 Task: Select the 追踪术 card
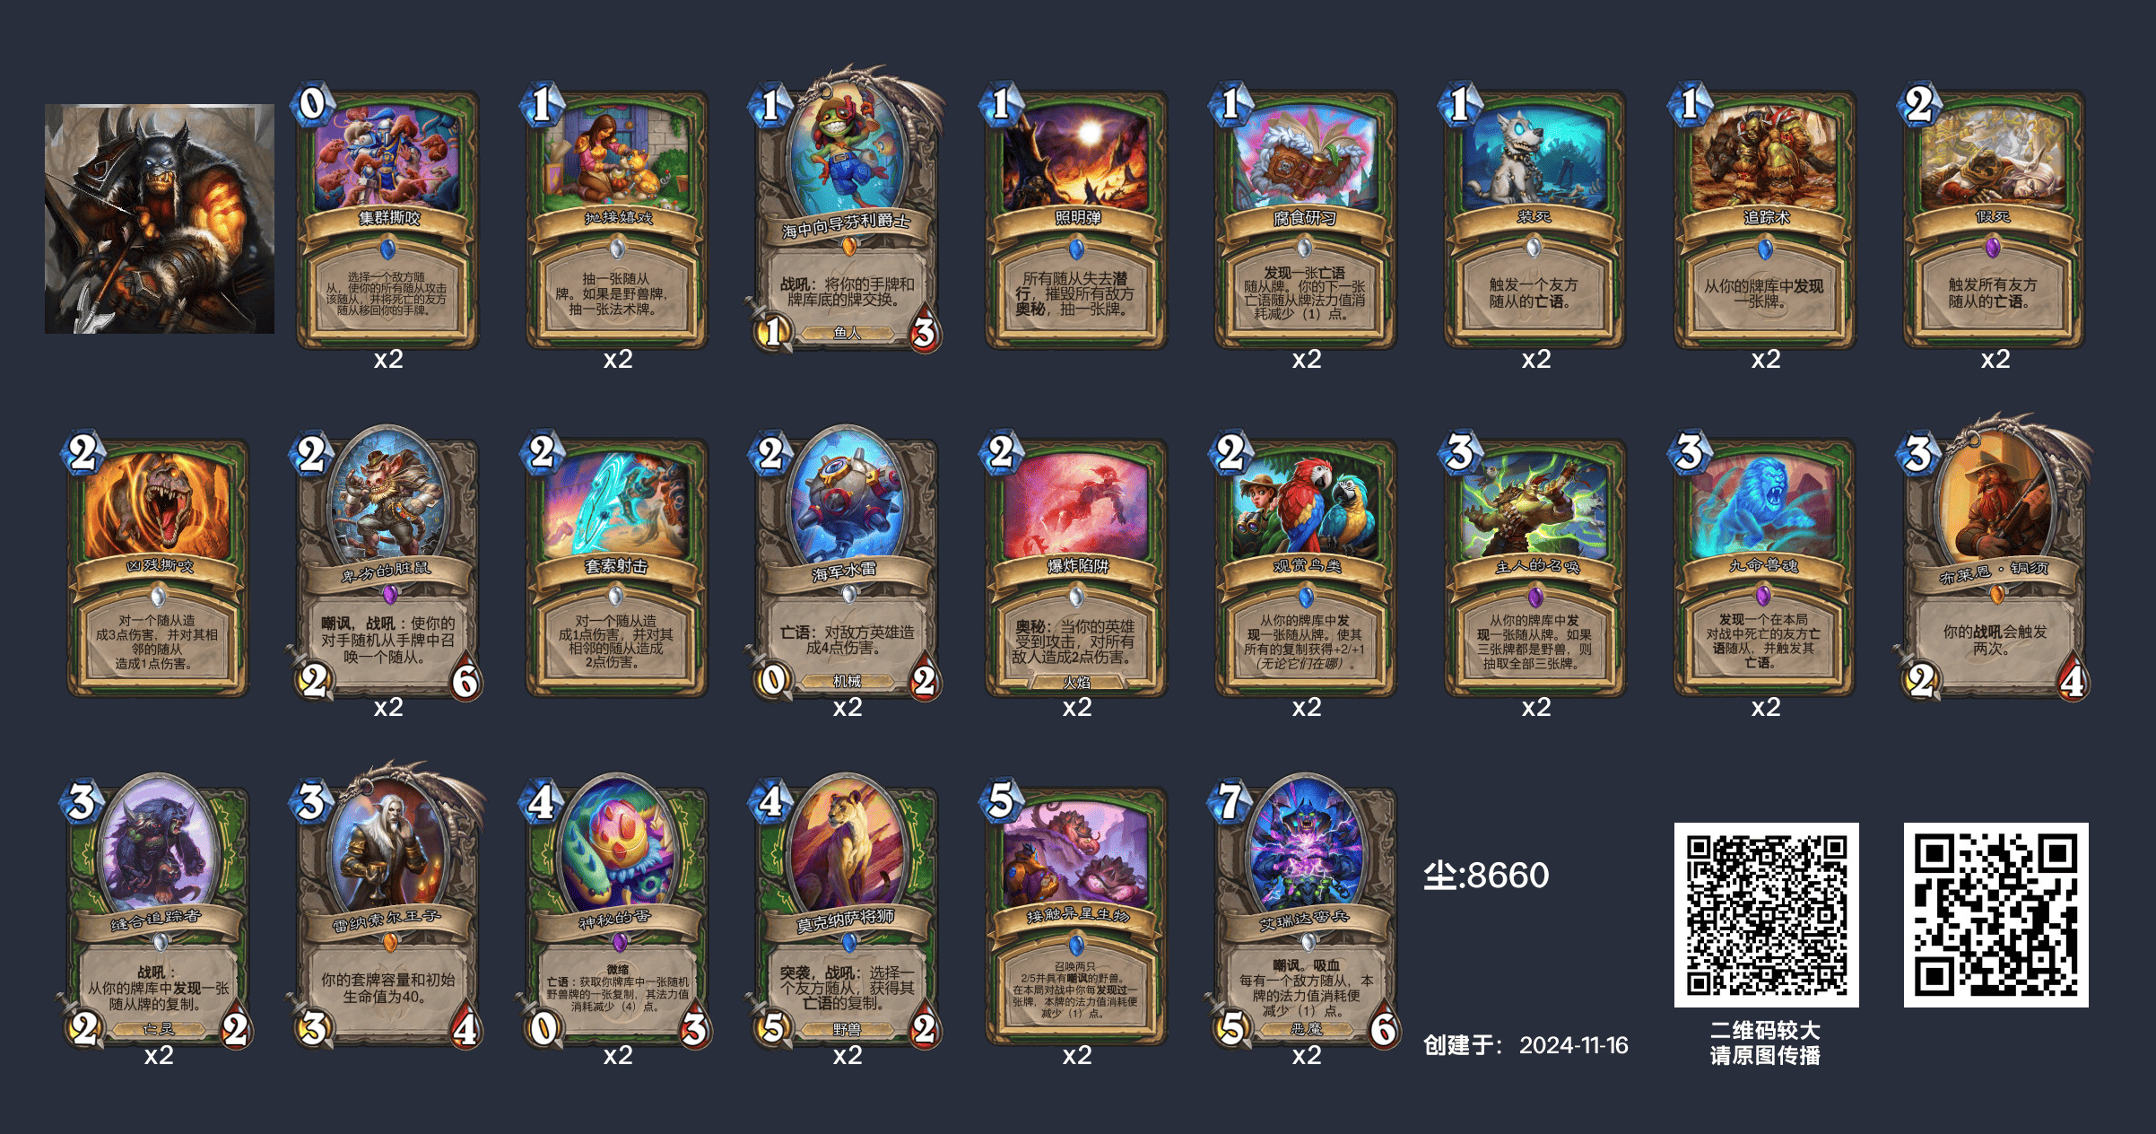pos(1765,218)
